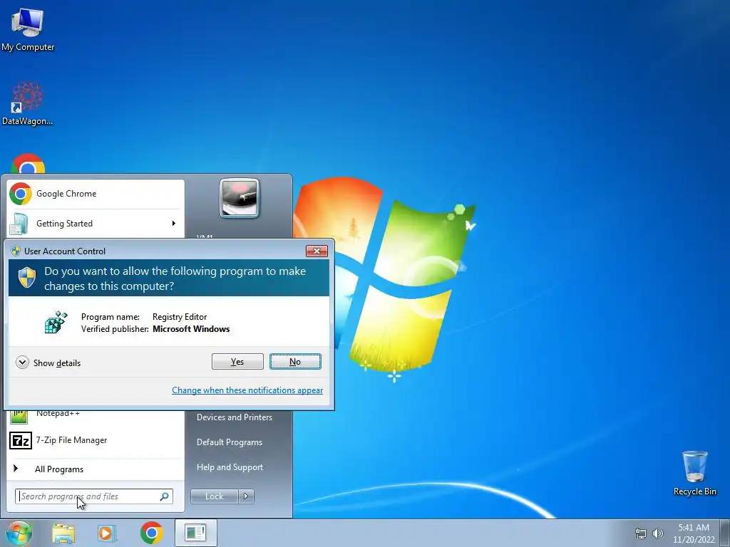The width and height of the screenshot is (730, 547).
Task: Open Windows Explorer from the taskbar
Action: pyautogui.click(x=63, y=533)
